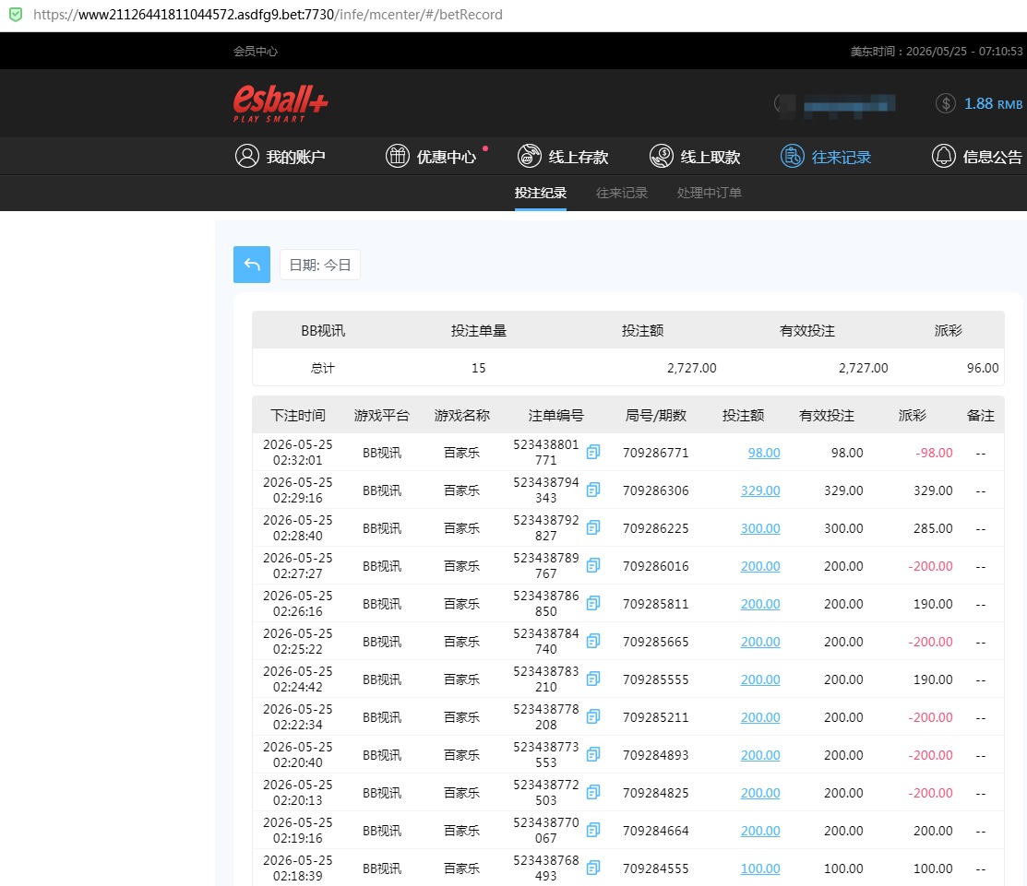Copy bet number 523438783210
Viewport: 1027px width, 886px height.
point(592,679)
